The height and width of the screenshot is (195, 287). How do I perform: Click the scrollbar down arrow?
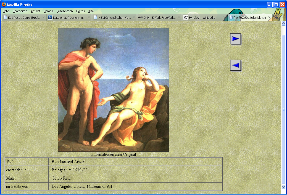coord(283,187)
